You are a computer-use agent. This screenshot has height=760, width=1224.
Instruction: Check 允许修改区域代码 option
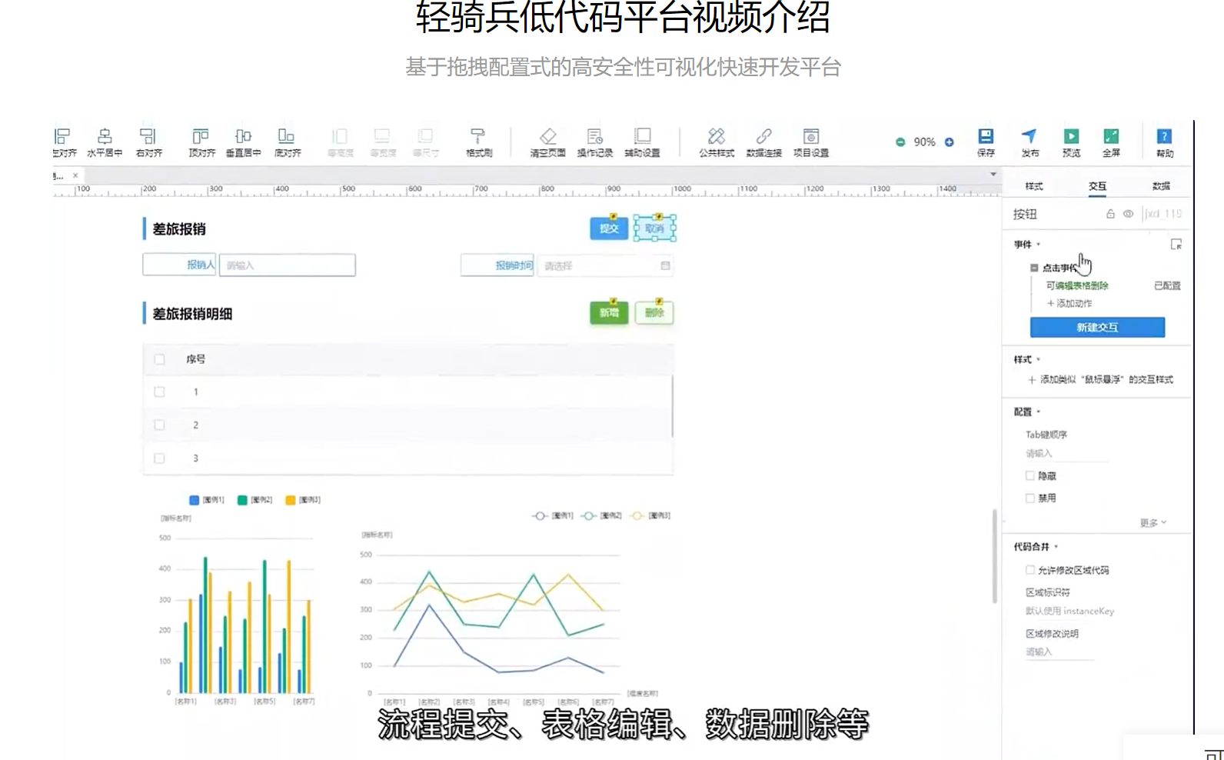pos(1030,570)
